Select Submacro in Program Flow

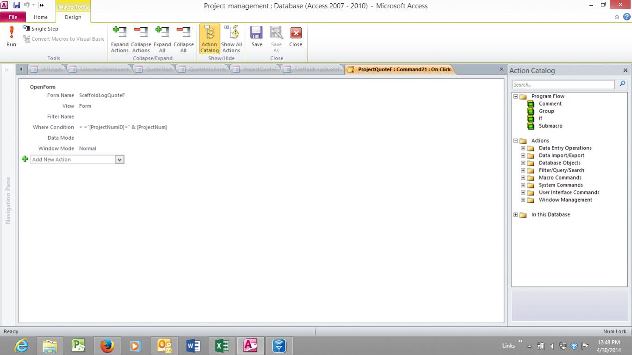(x=550, y=126)
